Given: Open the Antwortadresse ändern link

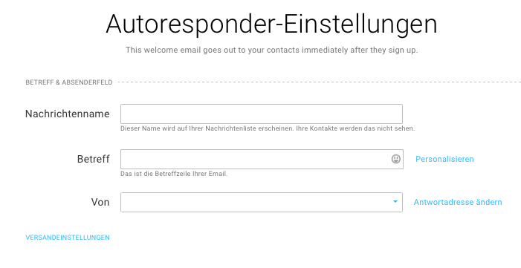Looking at the screenshot, I should click(458, 202).
